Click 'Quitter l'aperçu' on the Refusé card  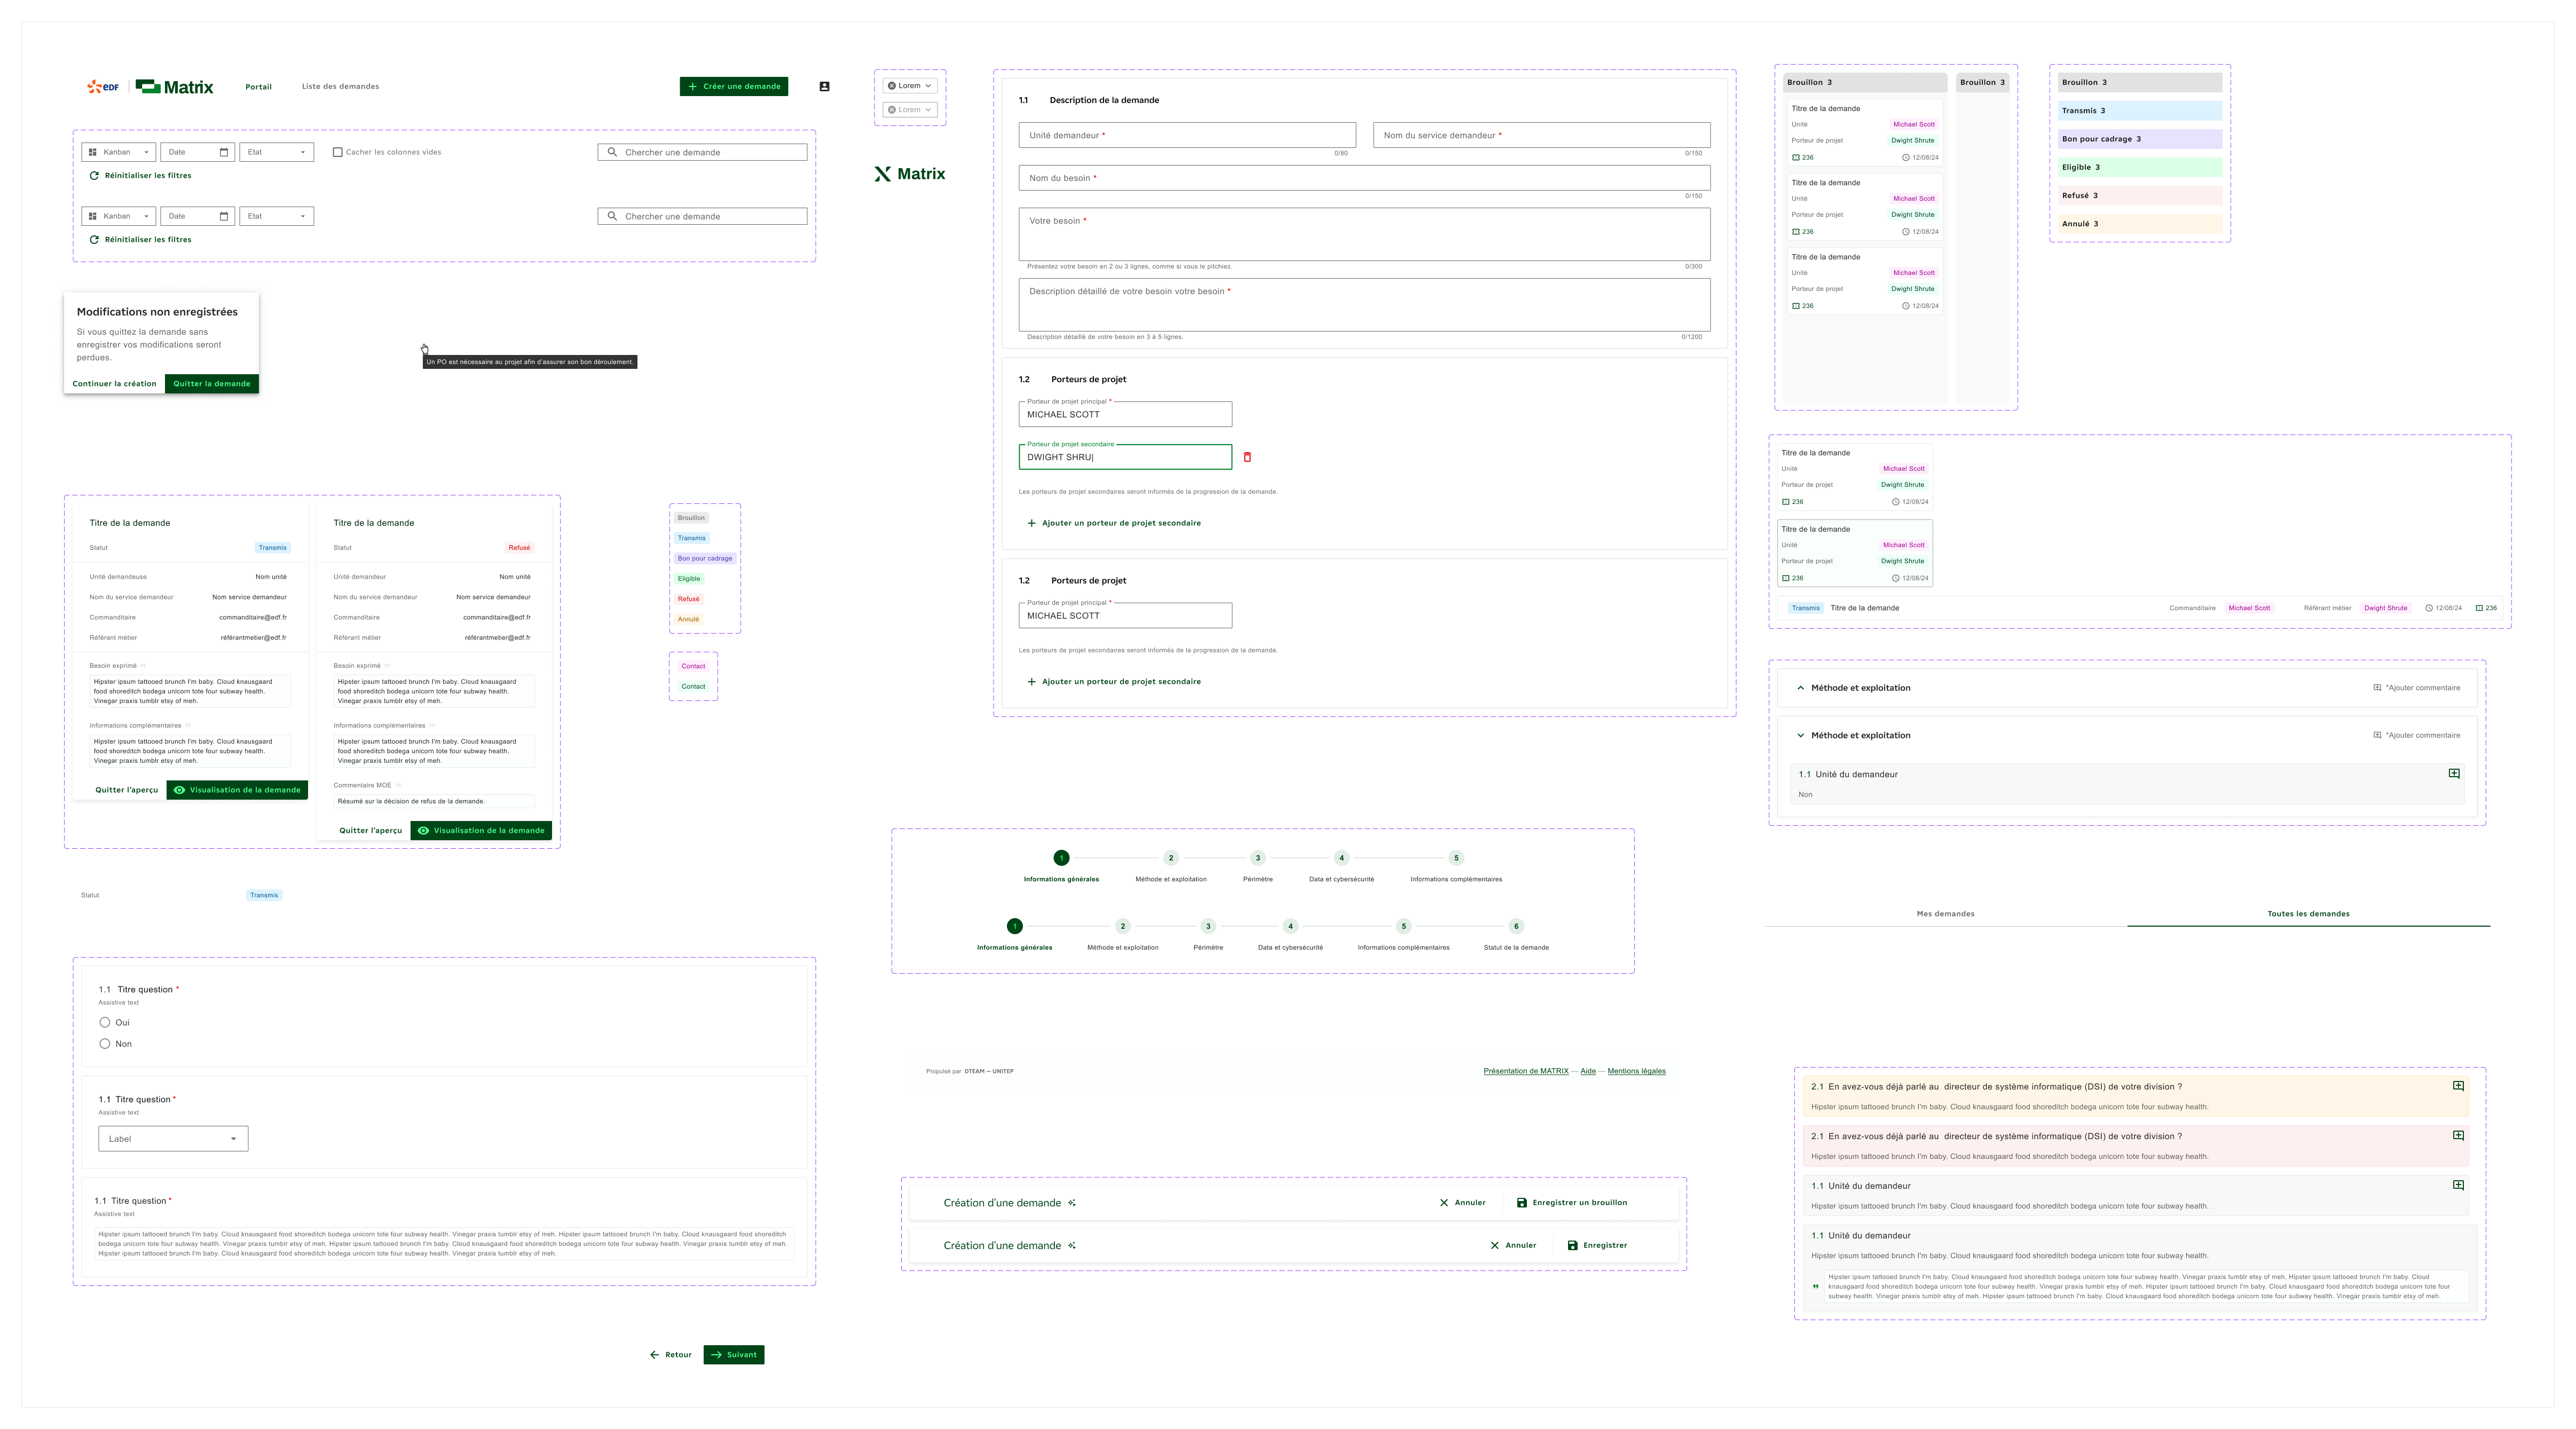point(370,831)
